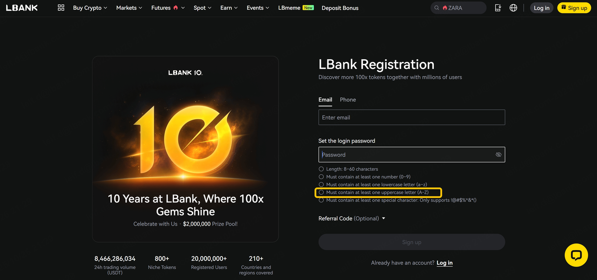597x280 pixels.
Task: Click the Futures flame icon
Action: [x=176, y=8]
